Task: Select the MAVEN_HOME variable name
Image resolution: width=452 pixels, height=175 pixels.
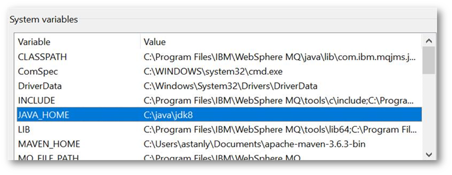Action: [49, 144]
